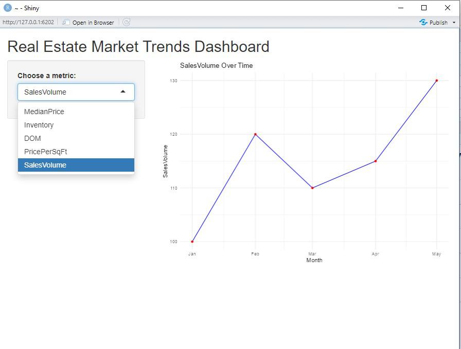The height and width of the screenshot is (349, 461).
Task: Choose Inventory from the metric list
Action: (x=39, y=125)
